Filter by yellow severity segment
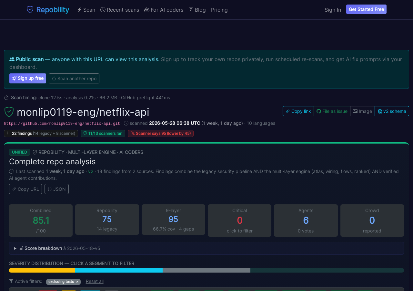The image size is (413, 291). tap(42, 270)
